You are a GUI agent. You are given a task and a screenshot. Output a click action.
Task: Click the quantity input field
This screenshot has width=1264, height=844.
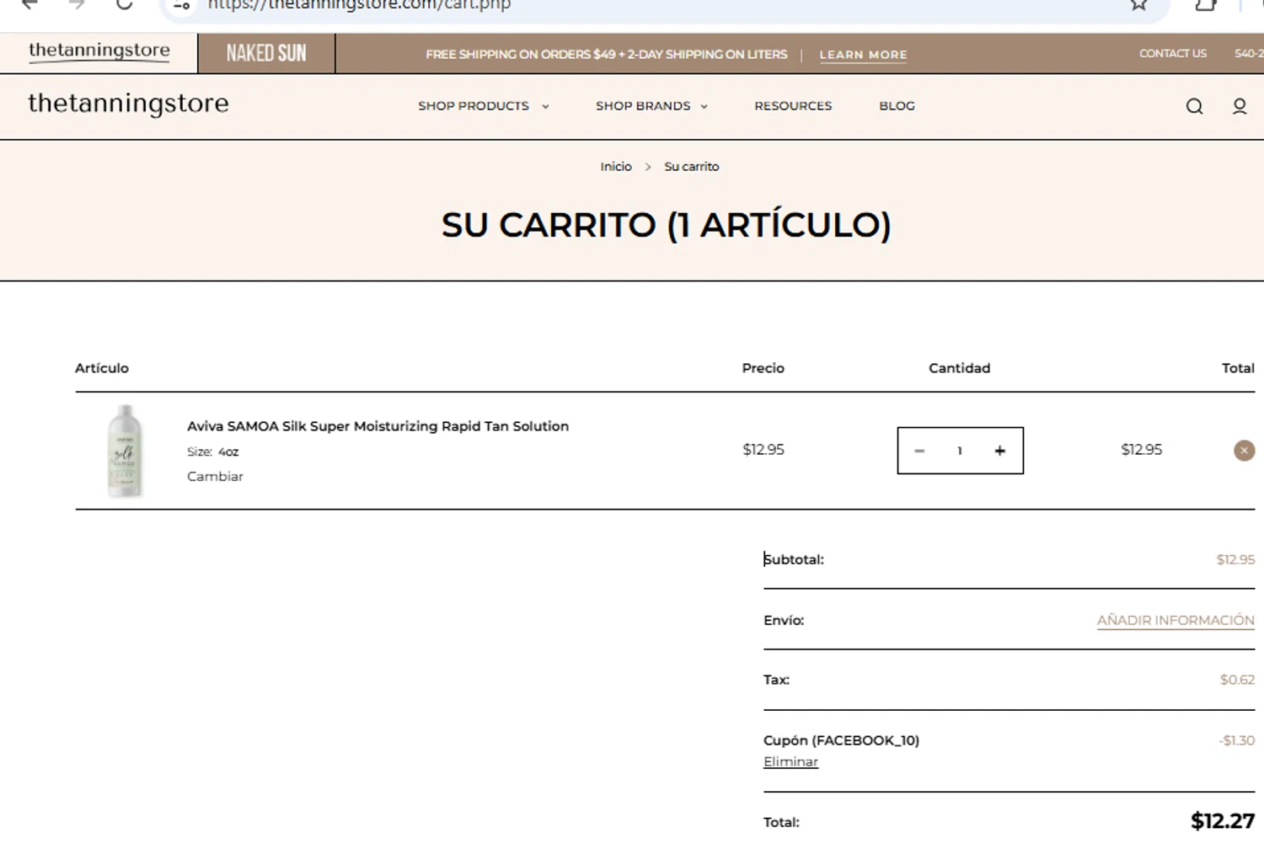coord(960,451)
